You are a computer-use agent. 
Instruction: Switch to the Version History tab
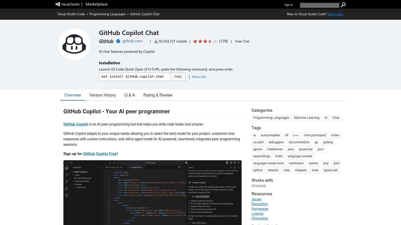(103, 95)
